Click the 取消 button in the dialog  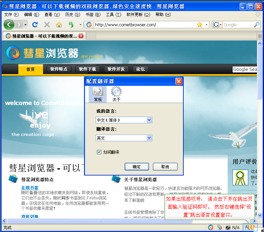[x=165, y=167]
